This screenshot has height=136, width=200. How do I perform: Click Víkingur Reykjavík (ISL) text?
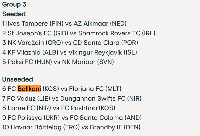tap(103, 52)
